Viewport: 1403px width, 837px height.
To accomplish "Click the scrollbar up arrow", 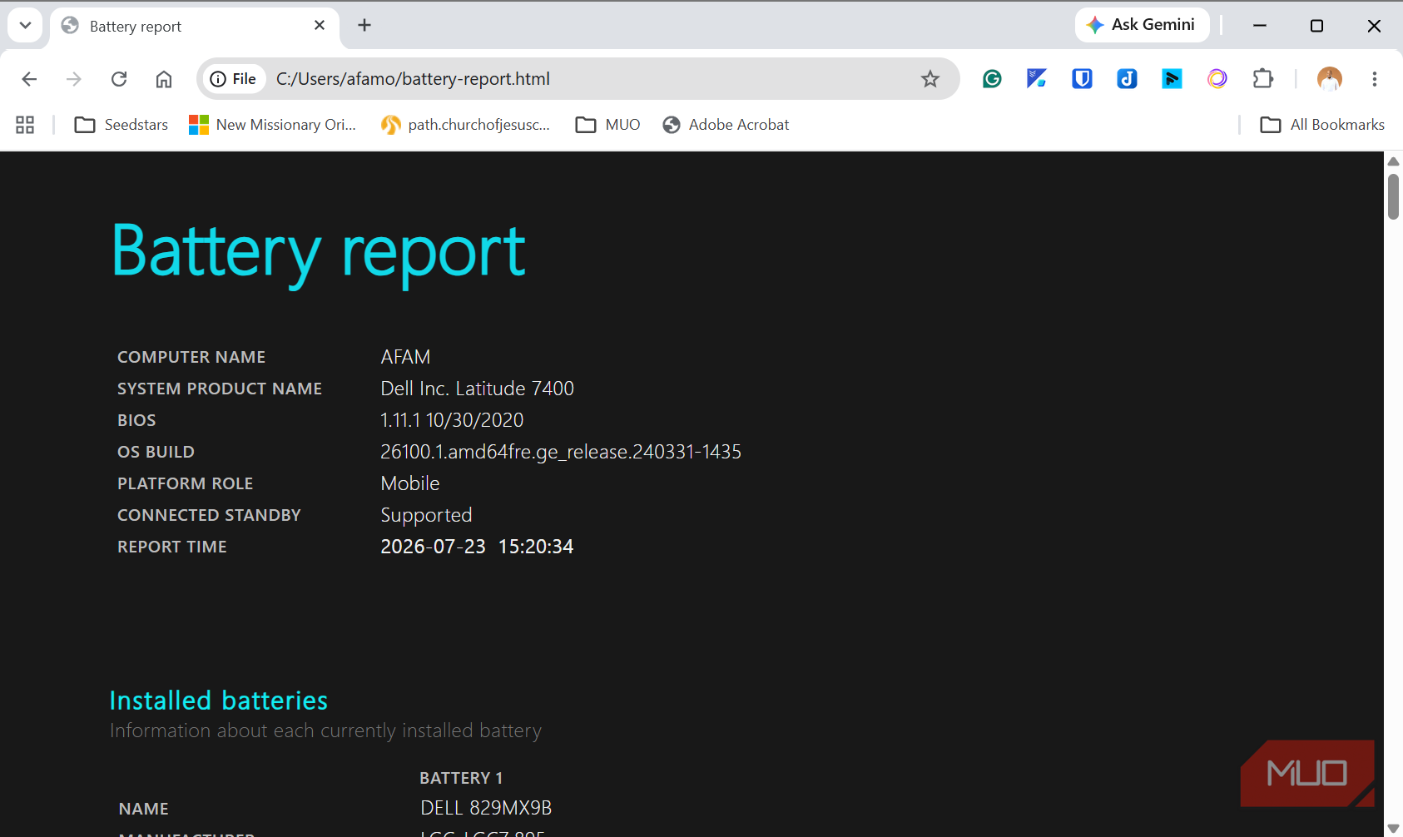I will pyautogui.click(x=1393, y=161).
